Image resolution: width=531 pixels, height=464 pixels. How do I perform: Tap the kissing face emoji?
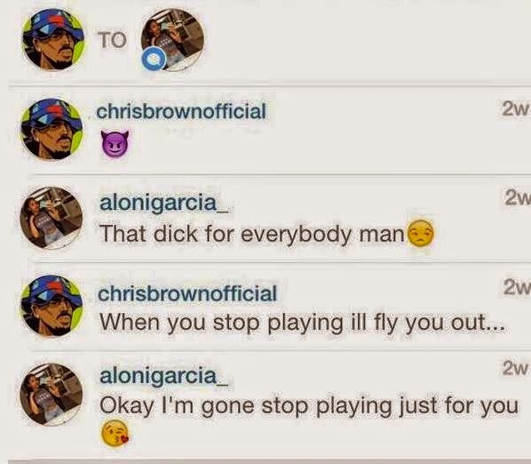point(115,433)
